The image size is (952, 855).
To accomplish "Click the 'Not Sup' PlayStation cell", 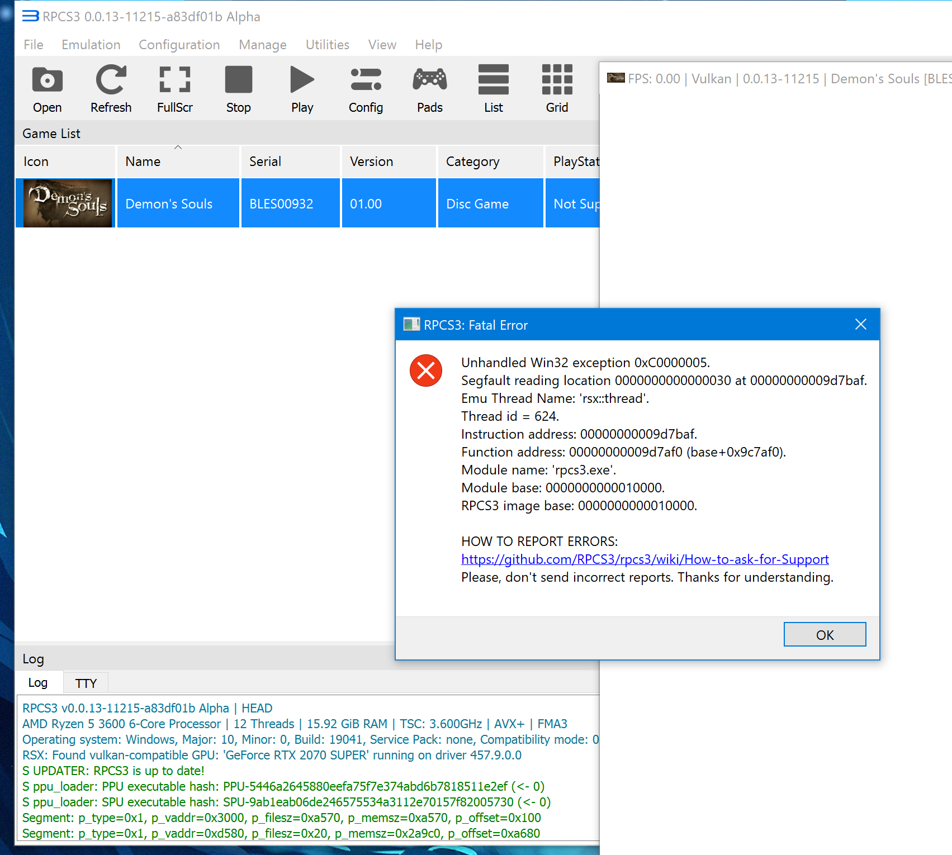I will click(x=572, y=203).
